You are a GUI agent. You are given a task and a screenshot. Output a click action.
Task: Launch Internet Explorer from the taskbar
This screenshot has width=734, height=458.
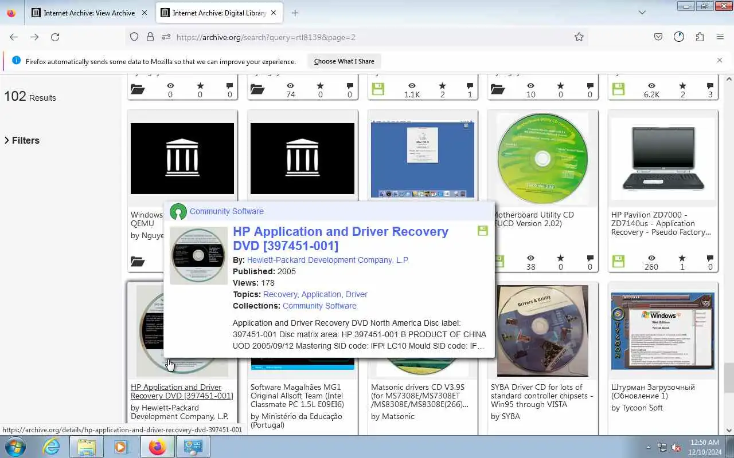click(52, 447)
